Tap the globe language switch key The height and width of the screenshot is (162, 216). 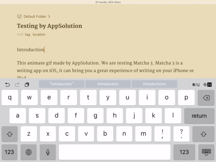(x=29, y=152)
